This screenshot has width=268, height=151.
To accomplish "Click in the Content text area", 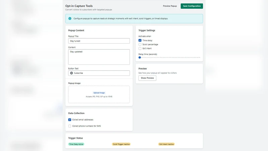I will (x=99, y=57).
